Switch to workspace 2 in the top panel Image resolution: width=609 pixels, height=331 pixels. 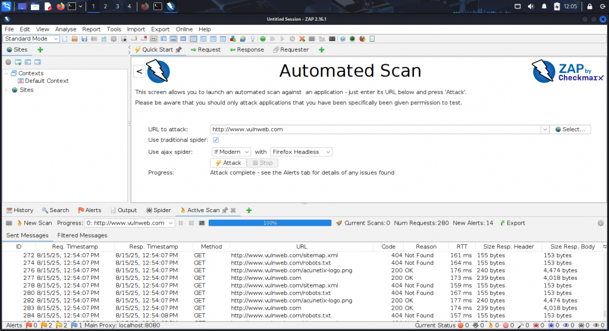click(x=105, y=7)
